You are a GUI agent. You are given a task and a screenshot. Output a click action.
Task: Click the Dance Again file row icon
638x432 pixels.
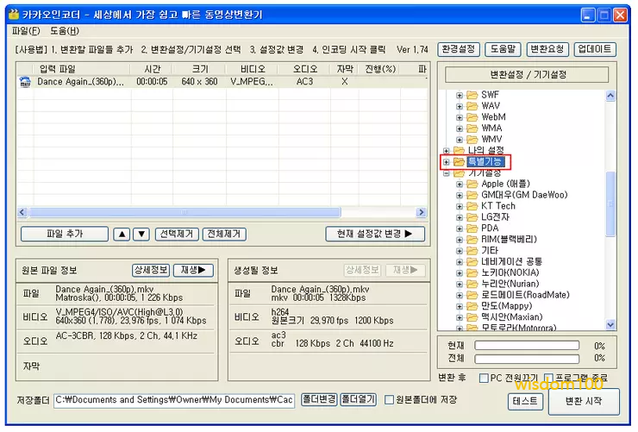click(25, 82)
